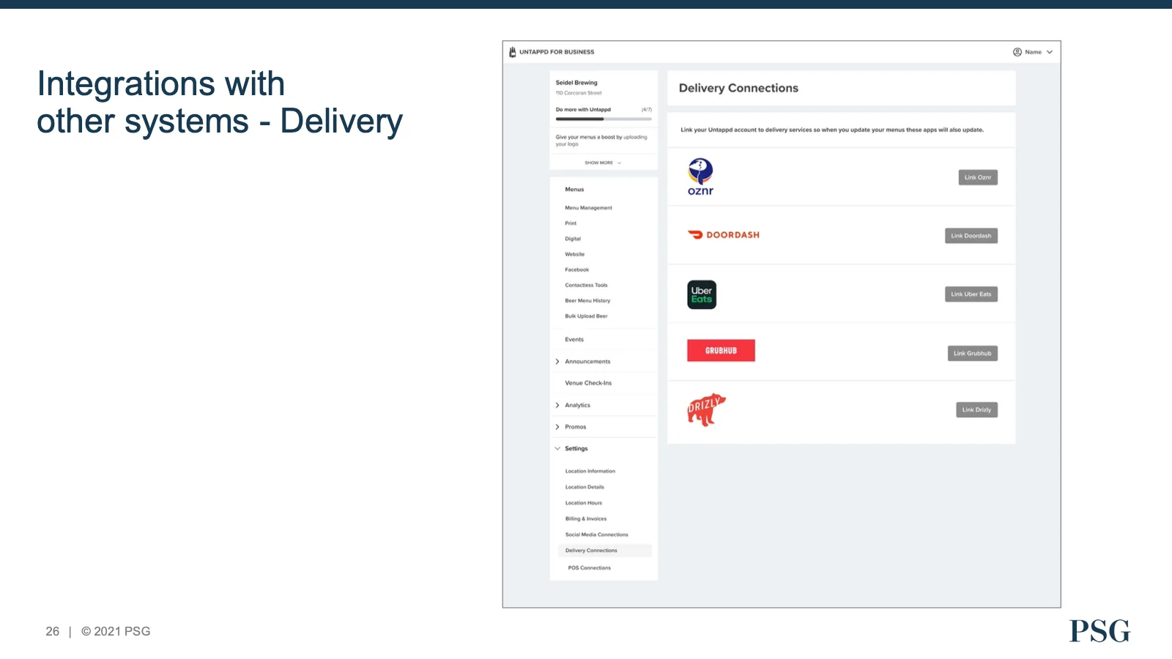The image size is (1172, 659).
Task: Open POS Connections
Action: 590,567
